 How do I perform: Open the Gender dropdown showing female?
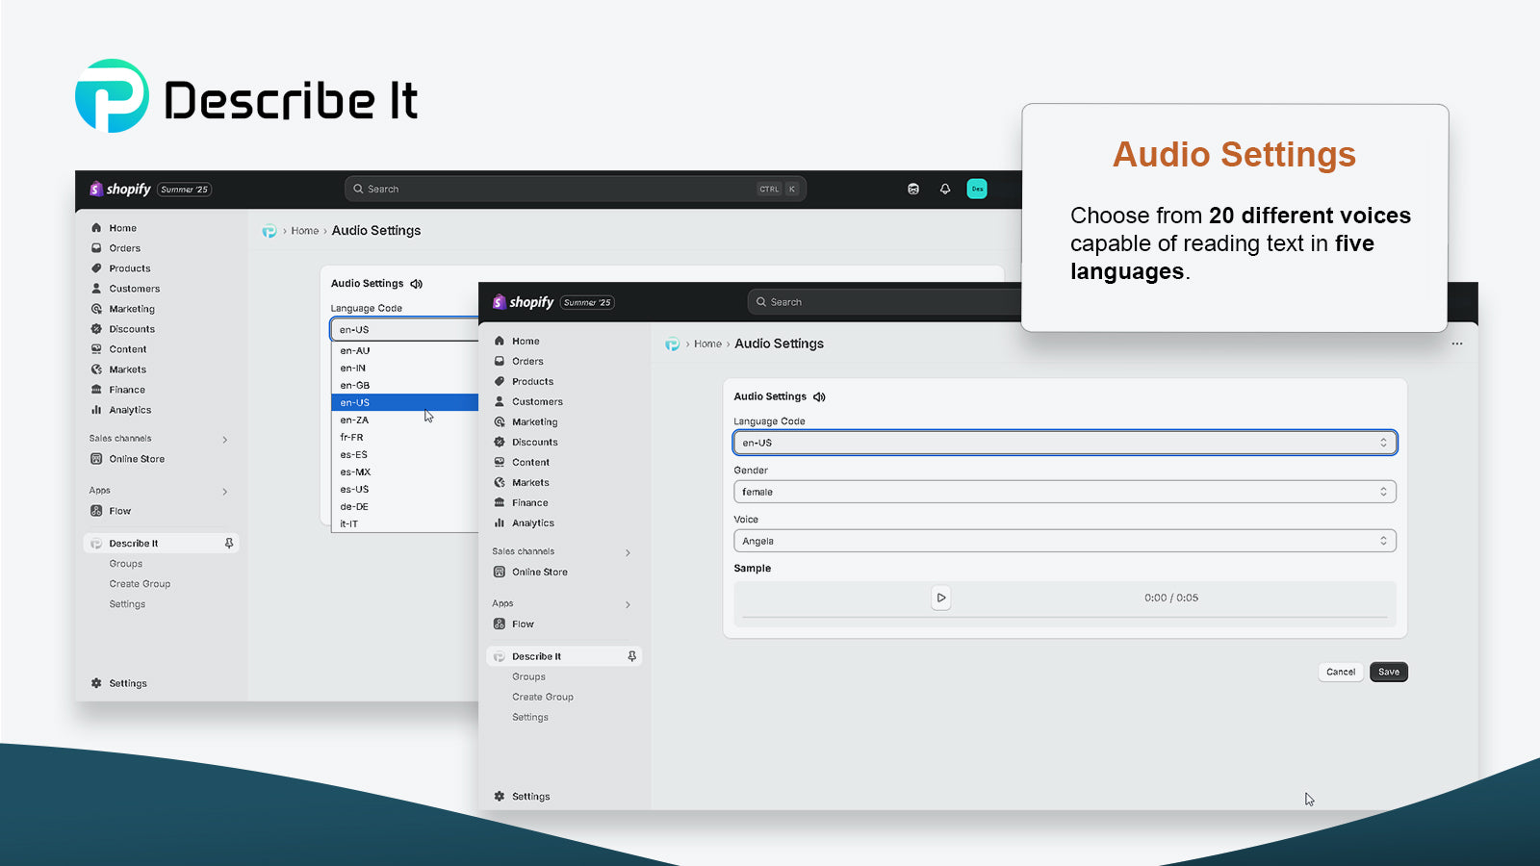[1065, 492]
